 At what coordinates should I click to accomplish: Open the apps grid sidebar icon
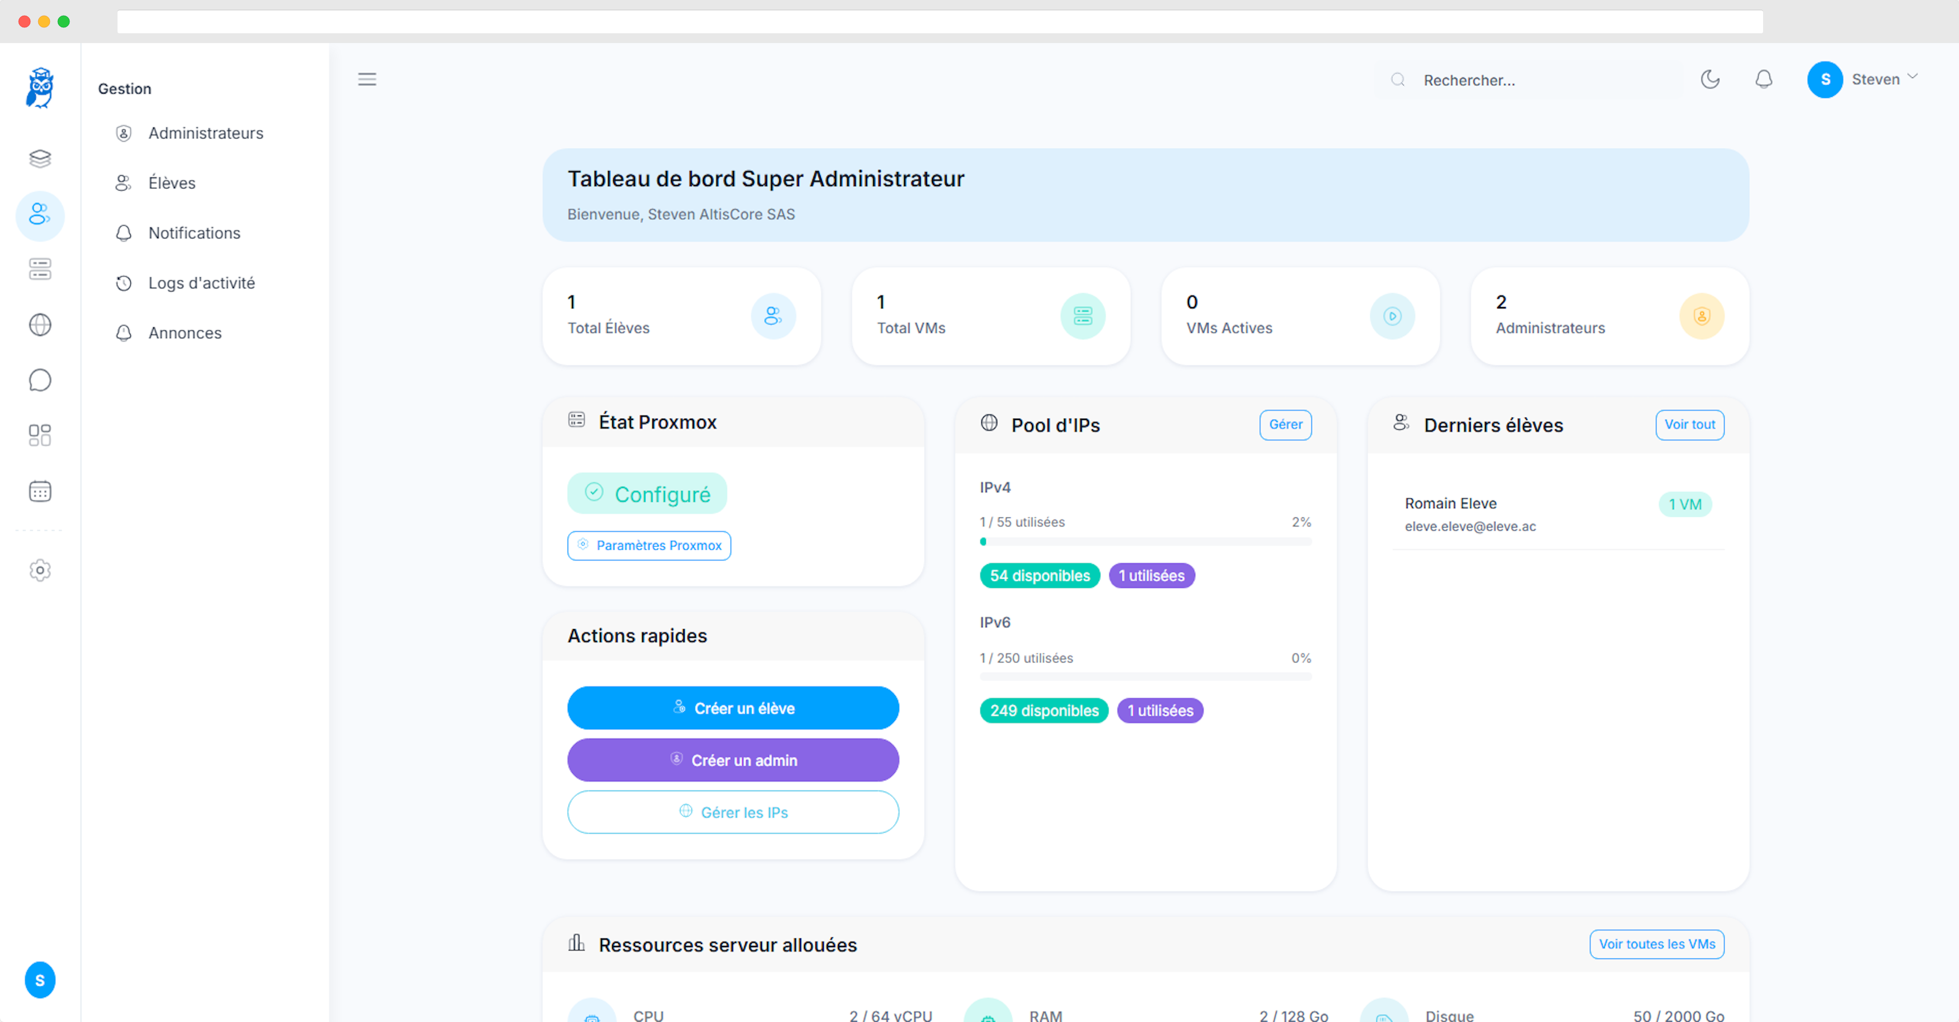40,435
